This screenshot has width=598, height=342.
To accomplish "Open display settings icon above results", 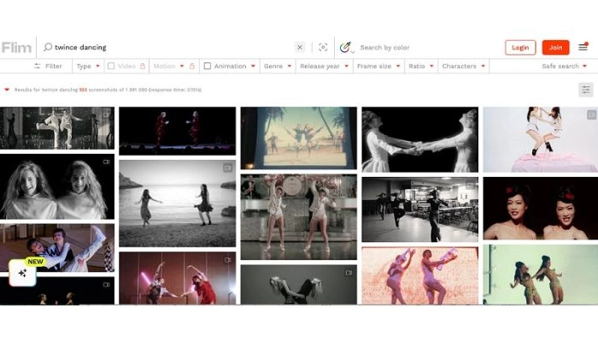I will 585,89.
